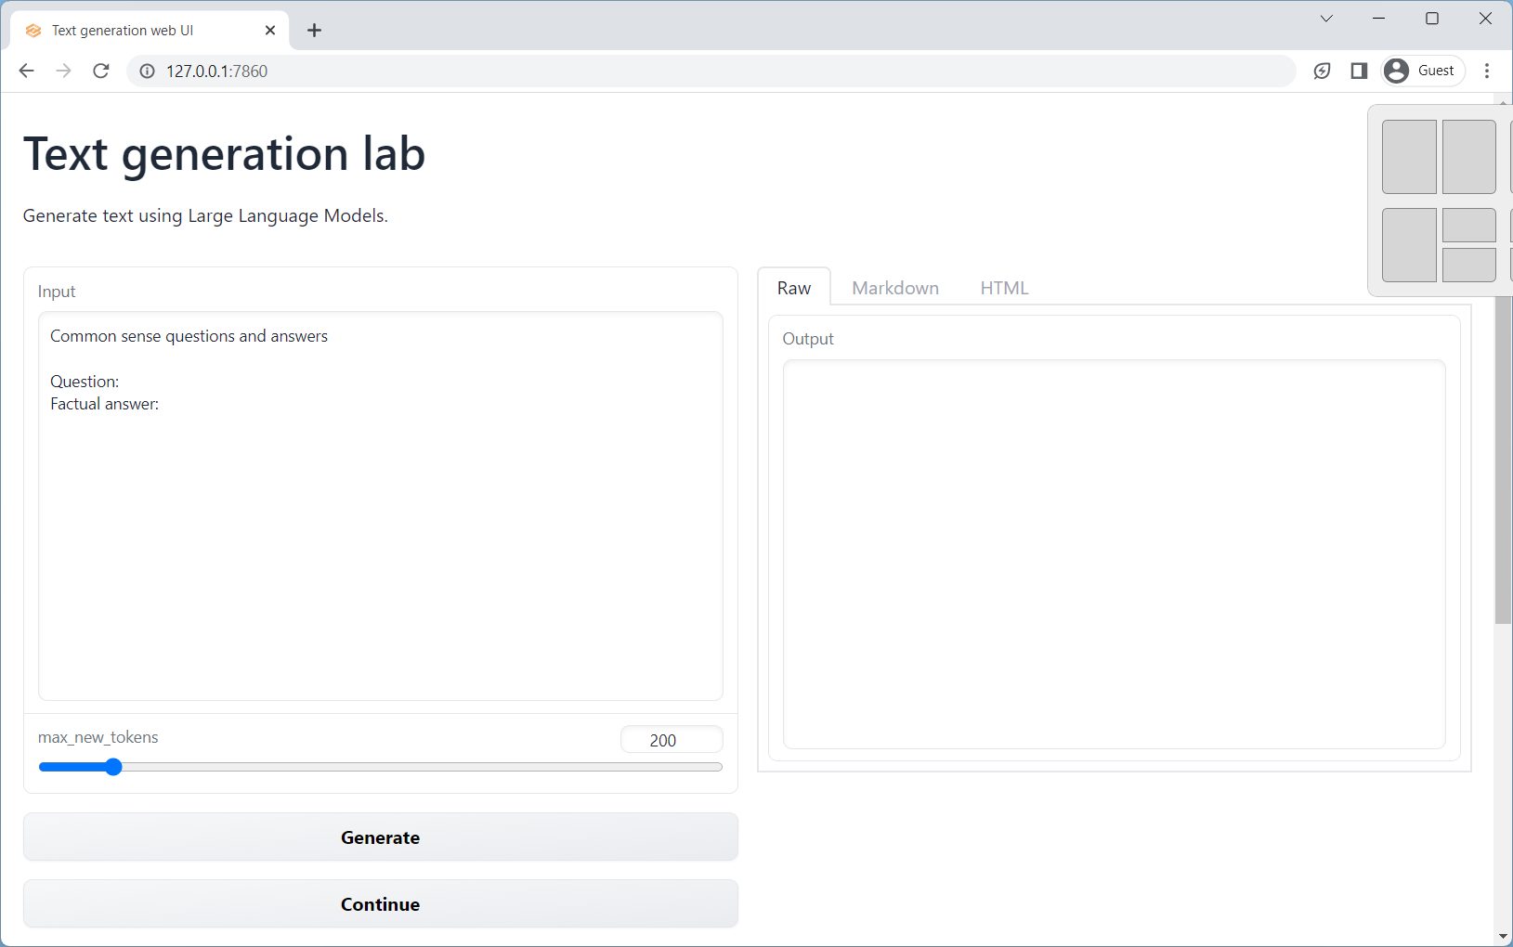View site information icon in address bar
This screenshot has width=1513, height=947.
[147, 71]
